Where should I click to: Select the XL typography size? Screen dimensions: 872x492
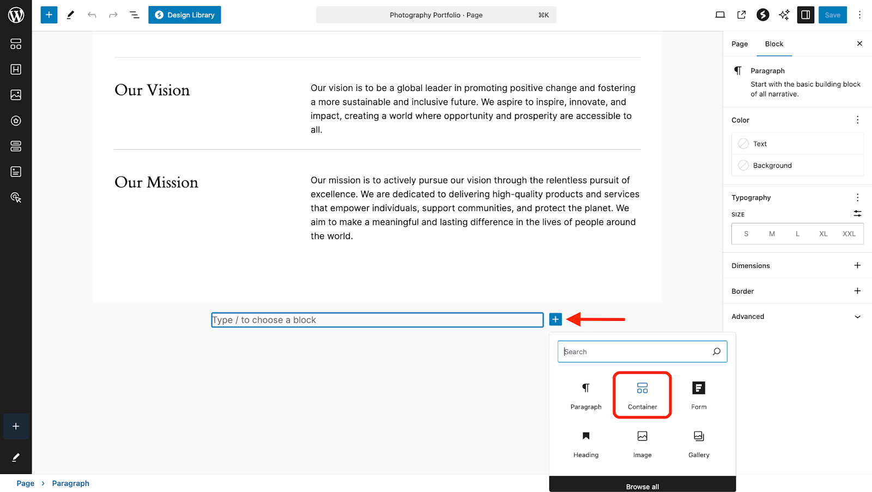tap(823, 233)
